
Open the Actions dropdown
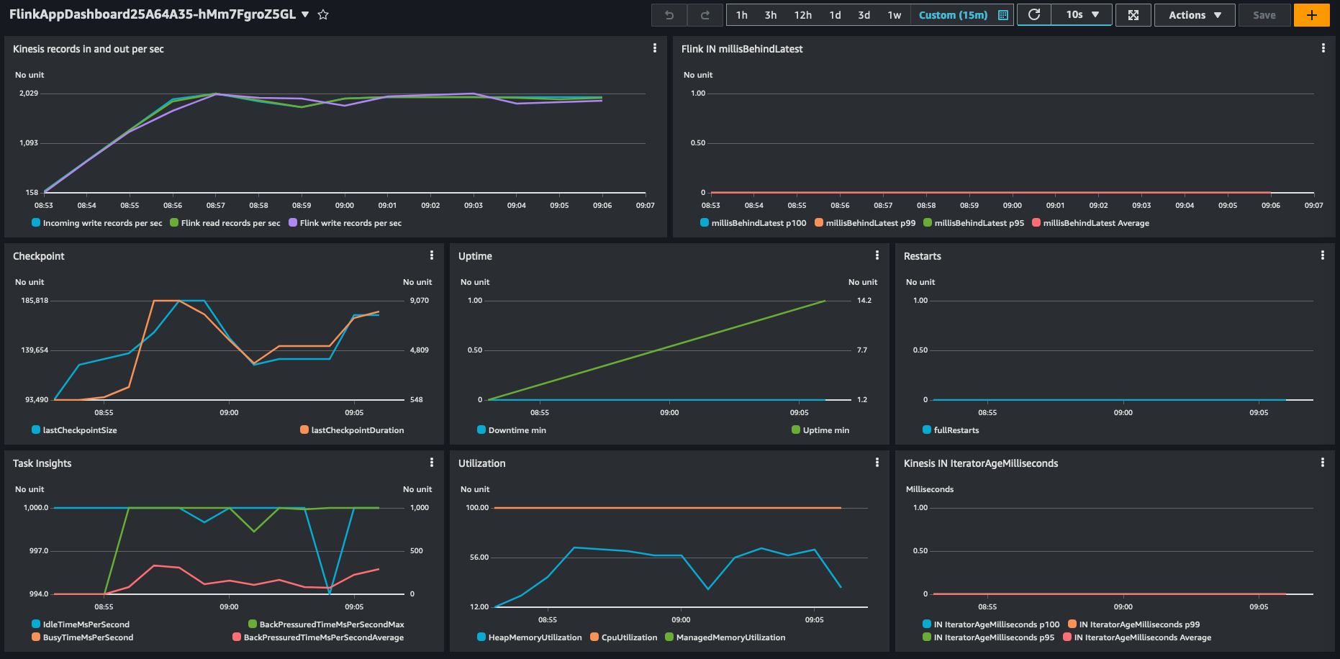tap(1194, 14)
